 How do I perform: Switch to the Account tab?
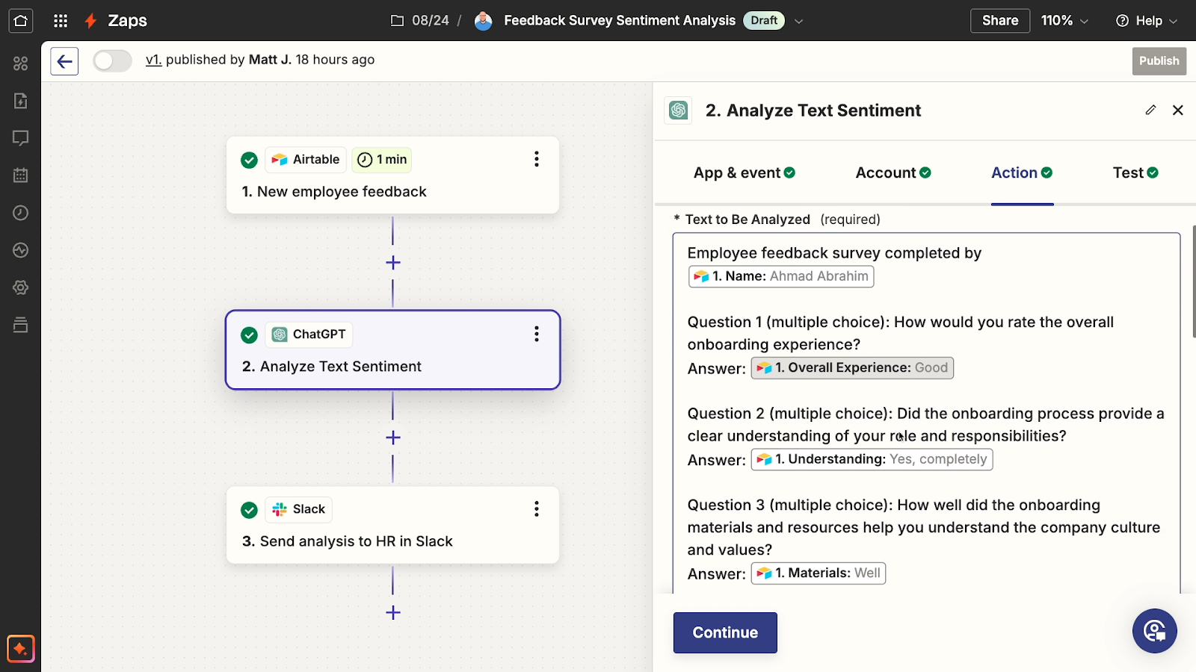coord(893,173)
